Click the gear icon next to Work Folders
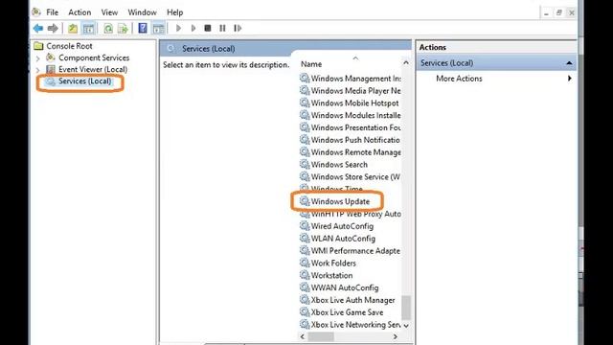The height and width of the screenshot is (345, 613). (305, 263)
